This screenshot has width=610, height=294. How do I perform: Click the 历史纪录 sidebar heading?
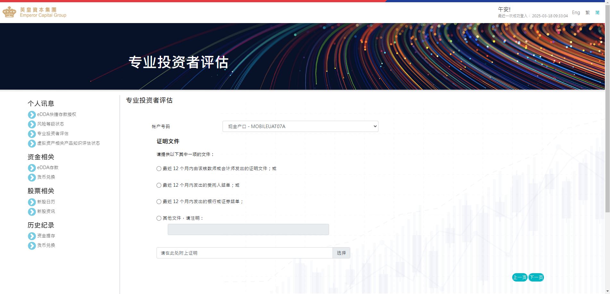(41, 225)
